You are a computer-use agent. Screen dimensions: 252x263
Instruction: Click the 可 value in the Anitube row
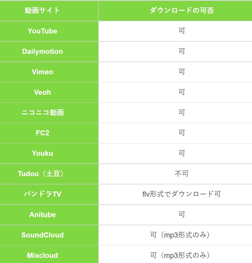182,215
